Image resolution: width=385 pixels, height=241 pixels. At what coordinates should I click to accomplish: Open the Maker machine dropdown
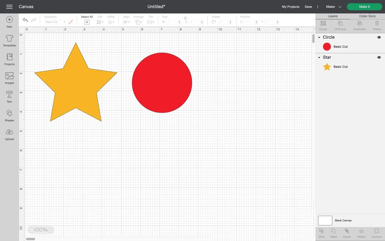pyautogui.click(x=334, y=7)
